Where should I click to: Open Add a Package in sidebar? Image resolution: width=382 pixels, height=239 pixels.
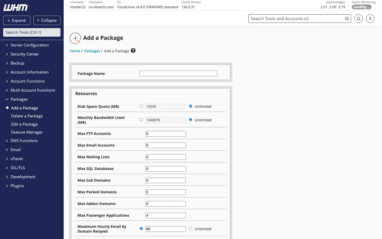(x=24, y=108)
